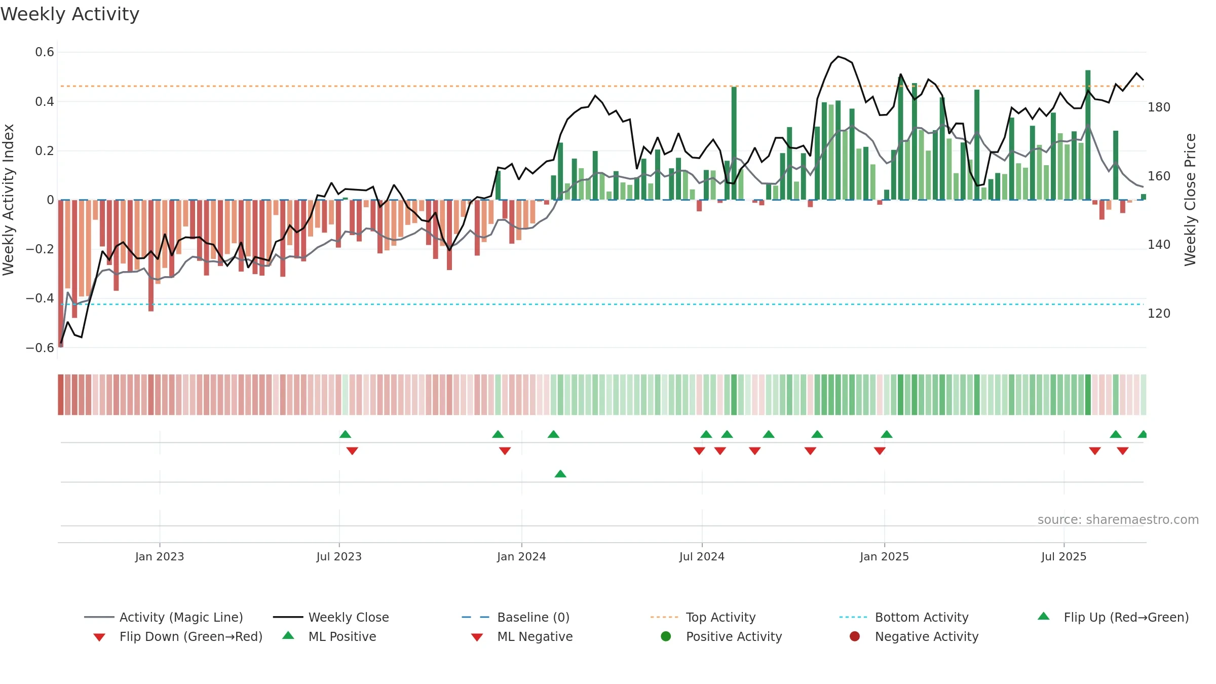
Task: Click the Jul 2024 axis label
Action: click(x=702, y=556)
